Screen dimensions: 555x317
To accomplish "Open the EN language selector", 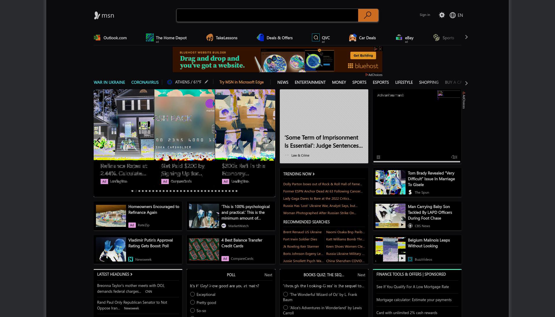I will tap(460, 15).
